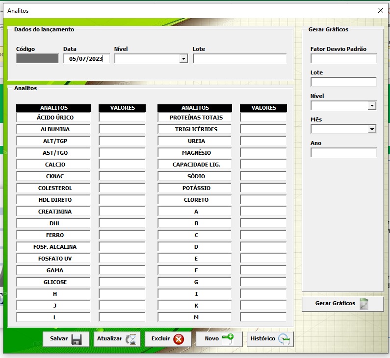The image size is (390, 358).
Task: Close the Analitos window
Action: (x=380, y=10)
